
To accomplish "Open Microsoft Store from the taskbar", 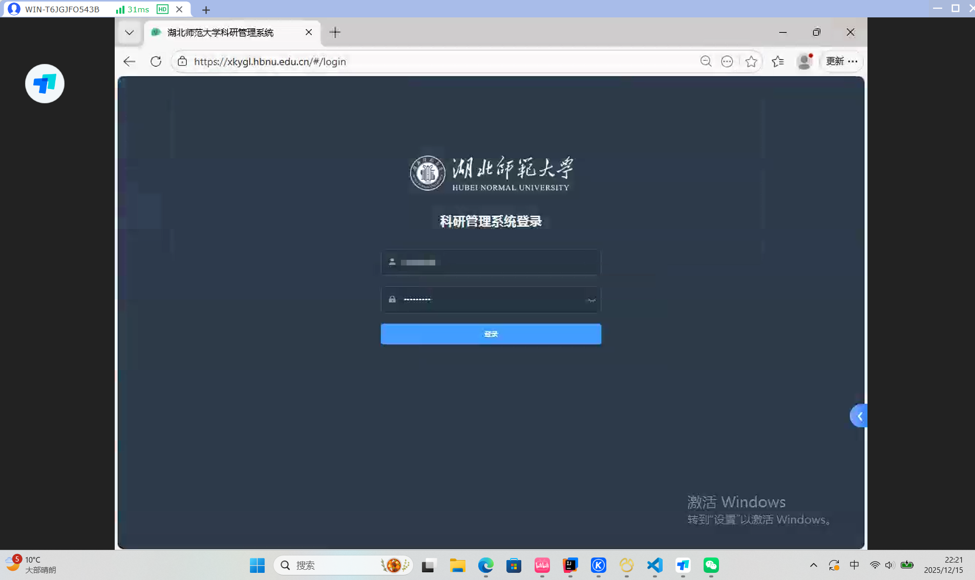I will tap(514, 565).
